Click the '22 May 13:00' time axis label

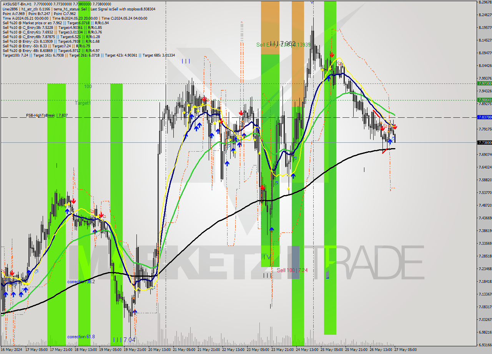[233, 350]
